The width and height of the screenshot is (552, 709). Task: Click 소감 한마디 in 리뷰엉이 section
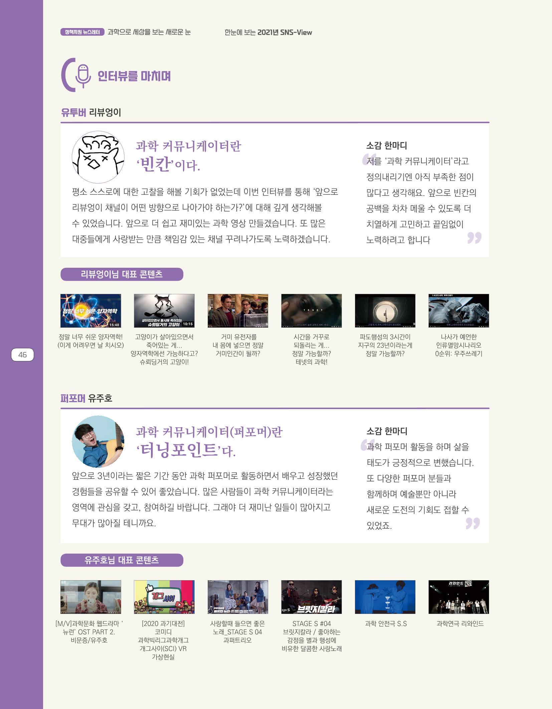click(x=387, y=146)
